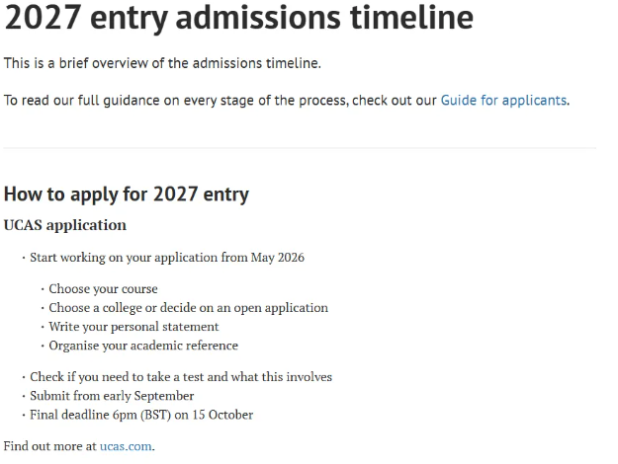Click the "UCAS application" subheading
Viewport: 618px width, 464px height.
pyautogui.click(x=65, y=225)
